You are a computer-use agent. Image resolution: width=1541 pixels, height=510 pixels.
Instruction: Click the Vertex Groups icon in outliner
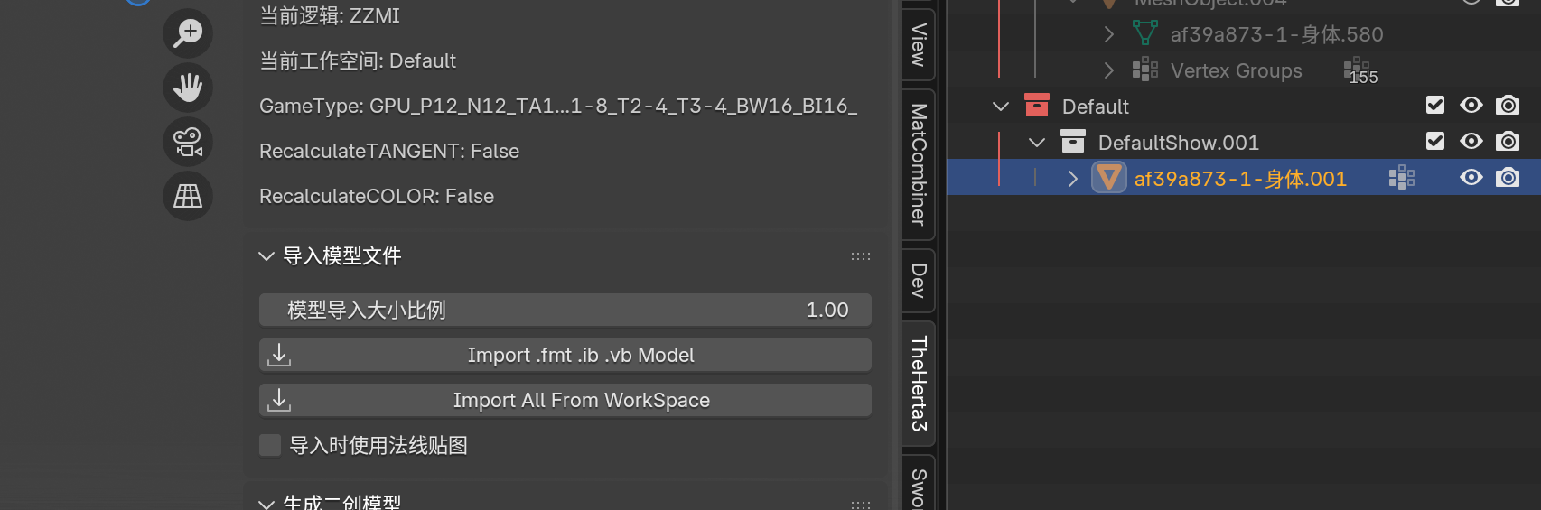click(x=1145, y=70)
